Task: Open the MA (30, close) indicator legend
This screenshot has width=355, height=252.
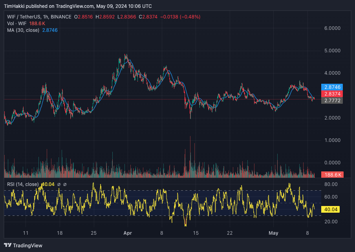Action: tap(22, 30)
